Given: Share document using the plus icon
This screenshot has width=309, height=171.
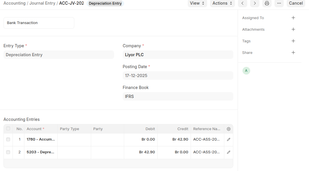Looking at the screenshot, I should click(x=293, y=52).
